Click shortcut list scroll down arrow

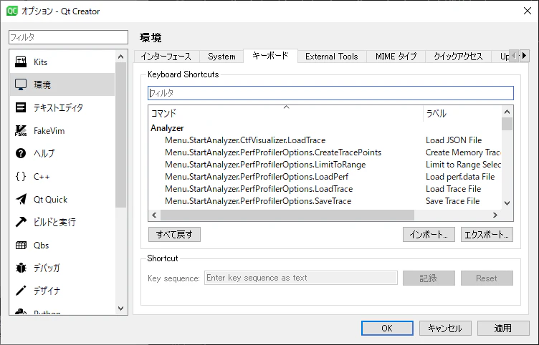(507, 203)
